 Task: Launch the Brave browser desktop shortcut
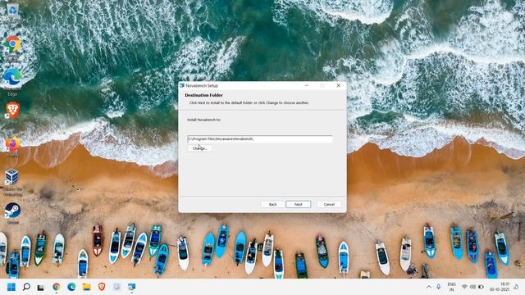(13, 111)
